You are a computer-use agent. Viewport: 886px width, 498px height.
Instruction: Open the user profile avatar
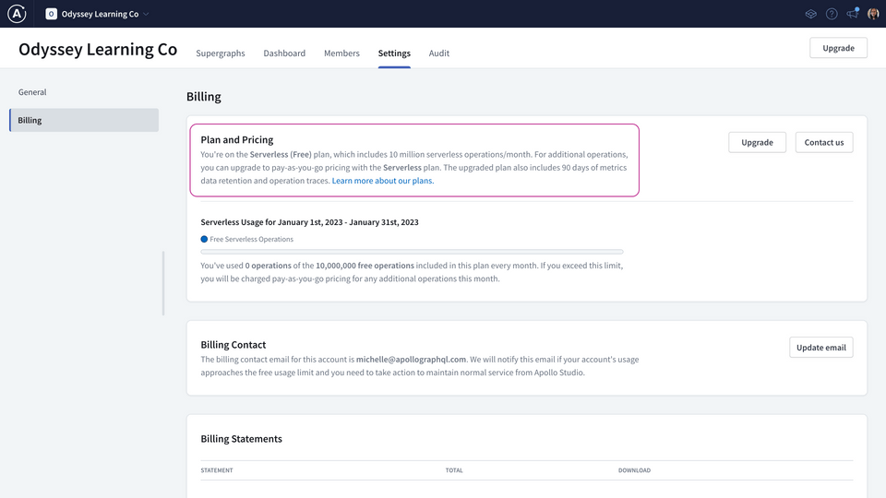coord(874,14)
